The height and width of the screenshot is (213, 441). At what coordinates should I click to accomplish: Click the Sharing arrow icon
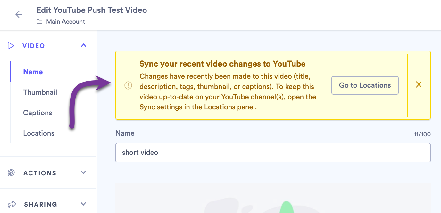(x=12, y=204)
